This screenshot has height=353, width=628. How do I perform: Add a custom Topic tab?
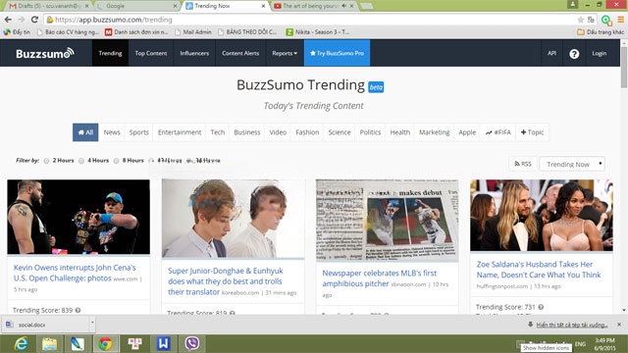tap(532, 132)
